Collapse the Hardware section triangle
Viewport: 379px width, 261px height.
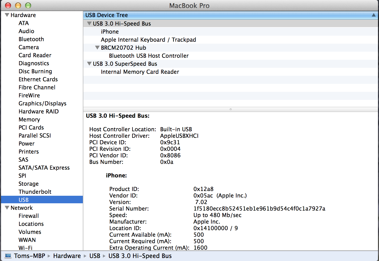(7, 15)
